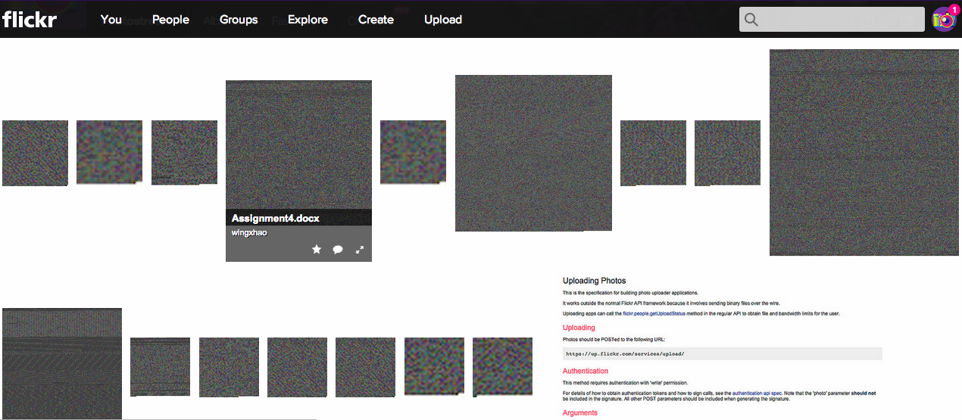
Task: Open the You menu
Action: pyautogui.click(x=111, y=20)
